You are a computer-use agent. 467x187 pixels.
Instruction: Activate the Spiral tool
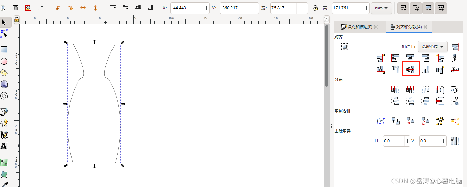point(4,96)
